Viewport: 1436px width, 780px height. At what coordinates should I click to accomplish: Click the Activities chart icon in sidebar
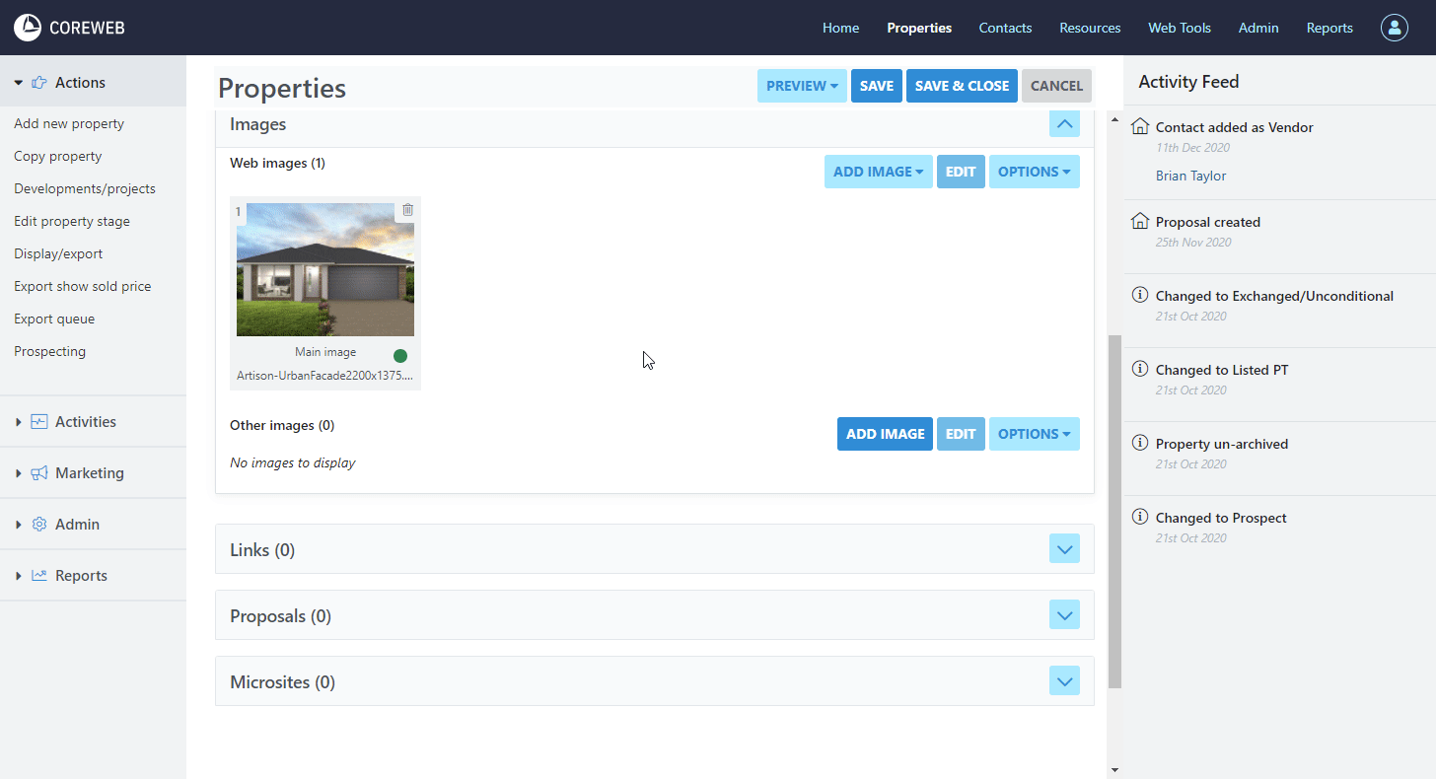(39, 422)
